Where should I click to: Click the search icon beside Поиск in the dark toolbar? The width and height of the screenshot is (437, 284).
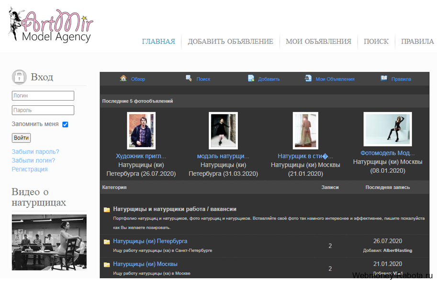click(x=189, y=79)
